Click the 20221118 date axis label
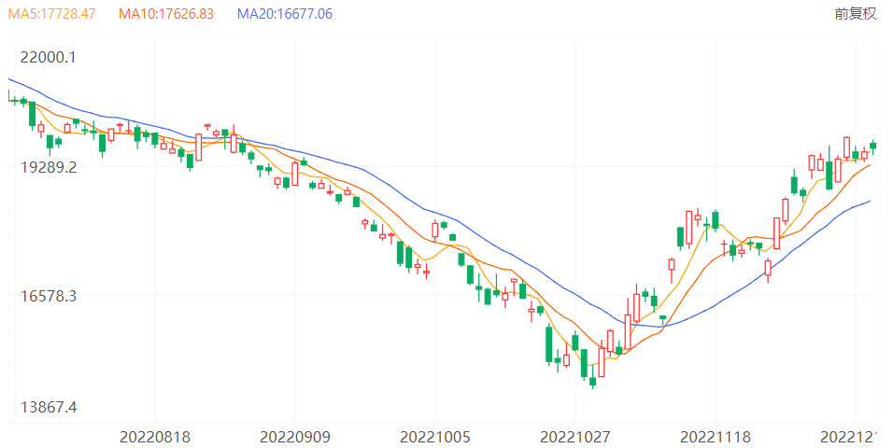Screen dimensions: 894x448 point(716,437)
